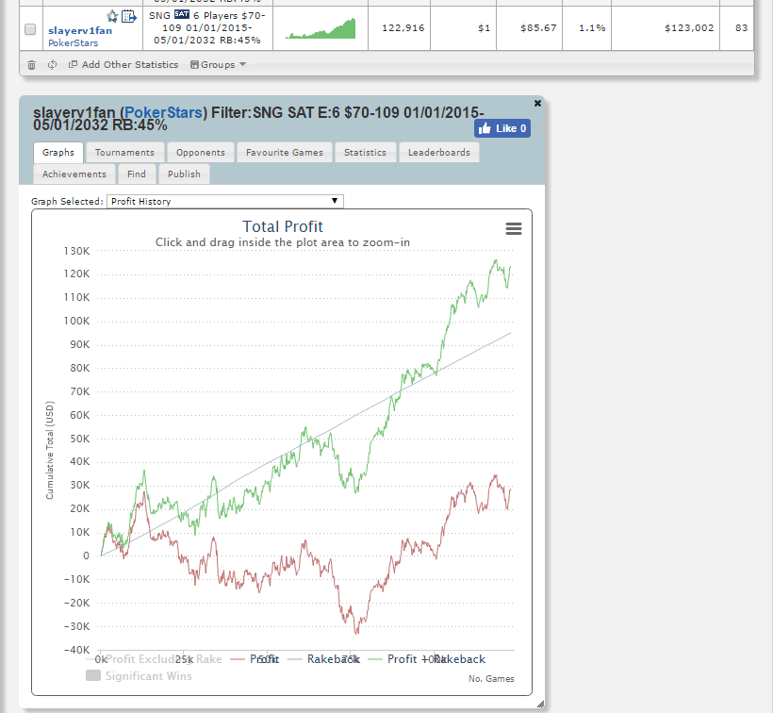Click the SAT badge in the filter cell
This screenshot has height=713, width=773.
coord(181,15)
